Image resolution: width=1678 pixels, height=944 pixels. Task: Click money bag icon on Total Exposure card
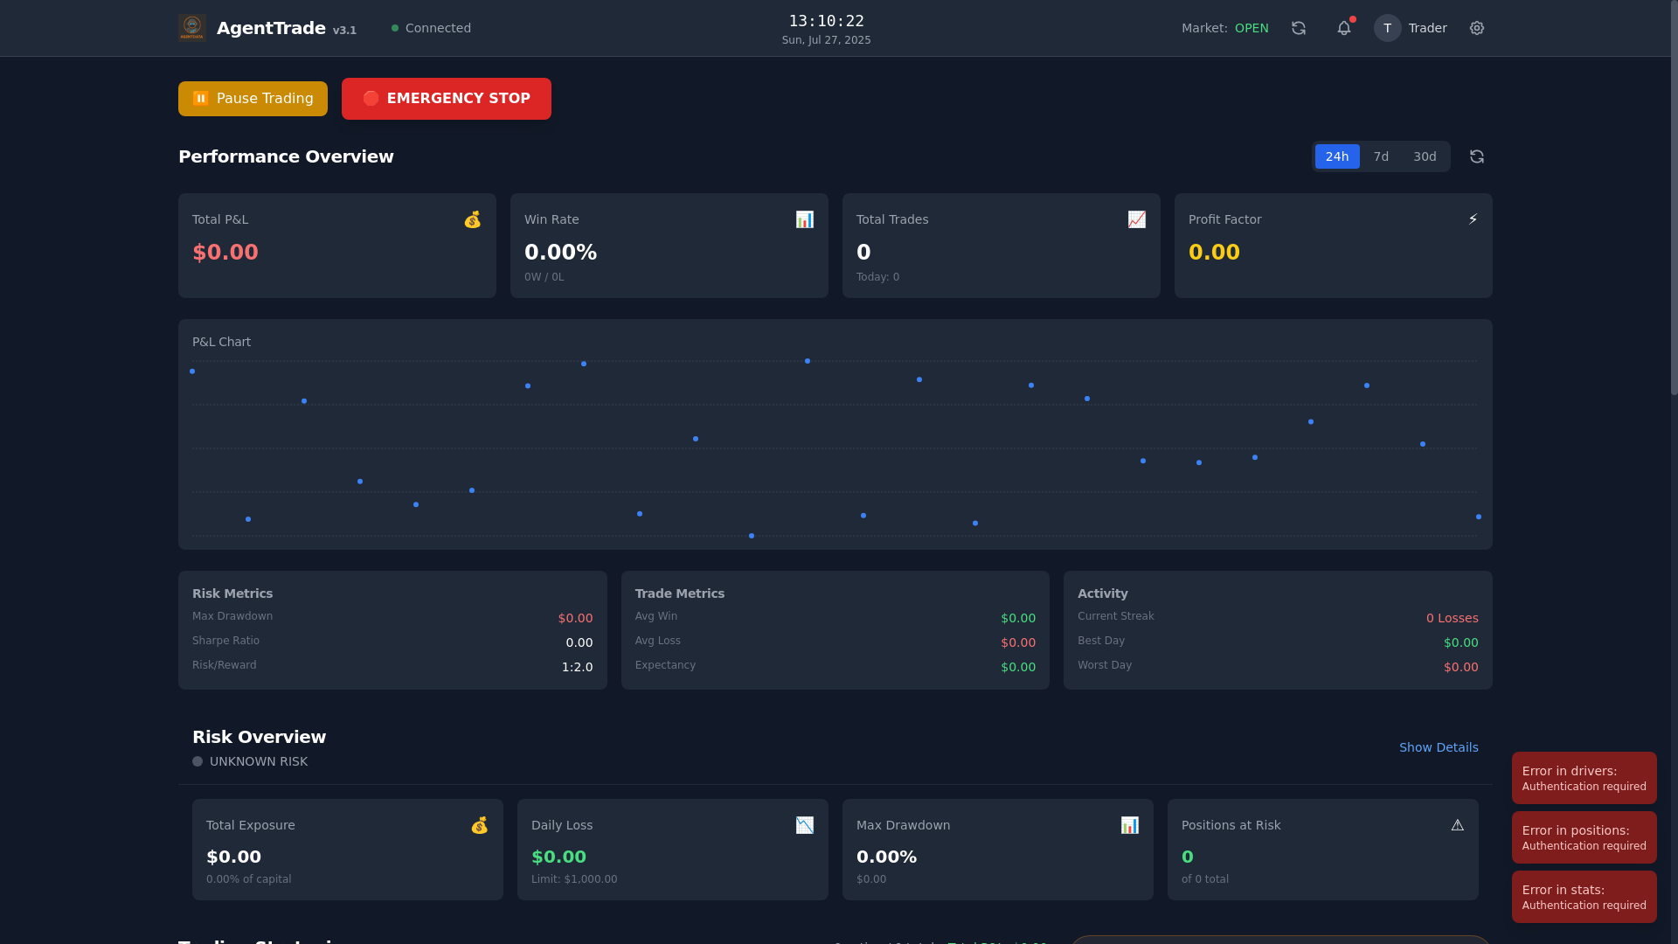[x=480, y=825]
